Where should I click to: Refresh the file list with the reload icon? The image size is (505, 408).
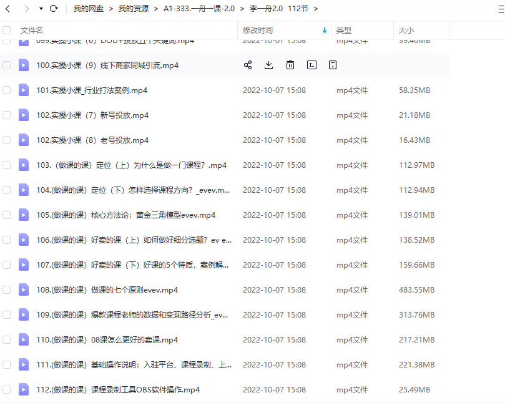pyautogui.click(x=55, y=9)
